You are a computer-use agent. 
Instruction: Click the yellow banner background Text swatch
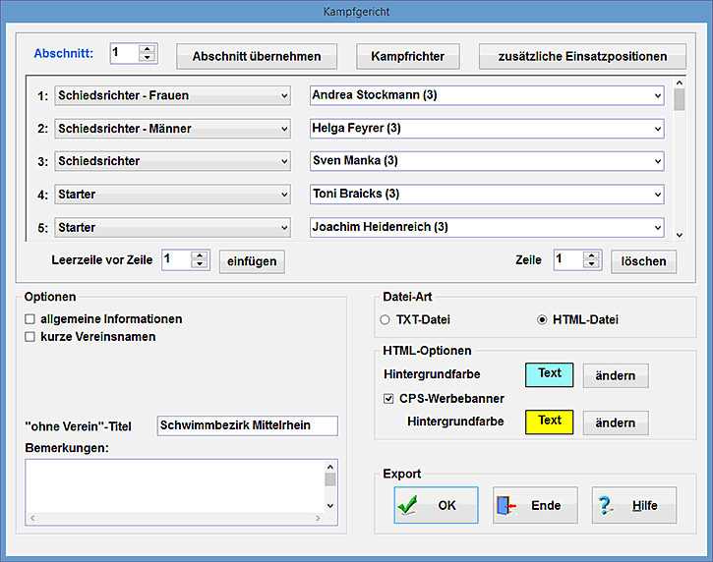[550, 421]
